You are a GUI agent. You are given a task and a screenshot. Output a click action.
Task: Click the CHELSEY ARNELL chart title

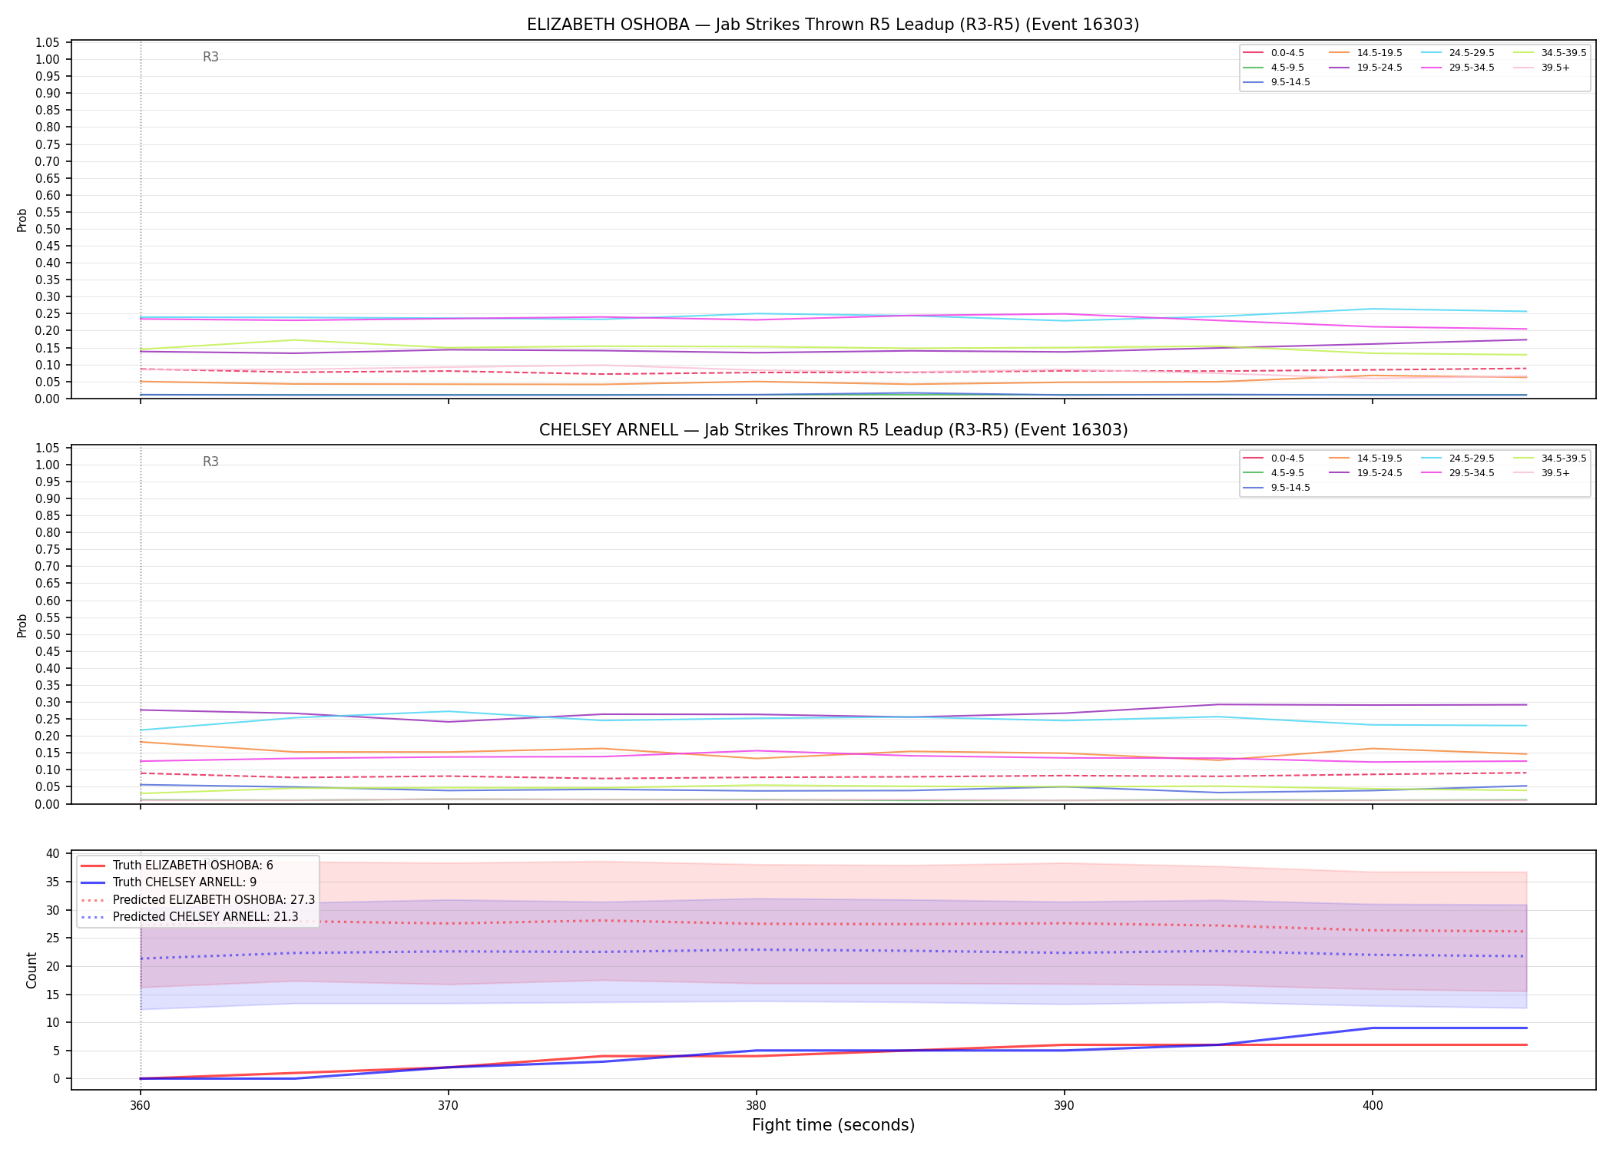point(833,430)
